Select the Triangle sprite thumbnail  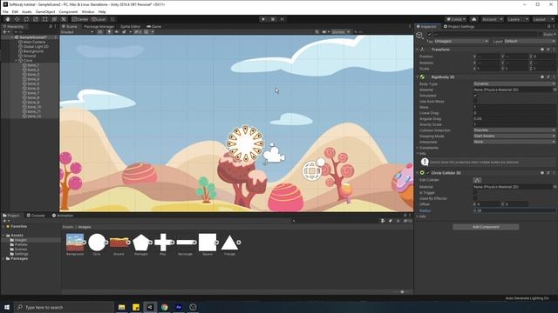(229, 243)
